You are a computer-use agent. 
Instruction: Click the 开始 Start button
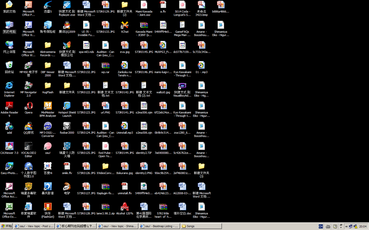pos(6,226)
